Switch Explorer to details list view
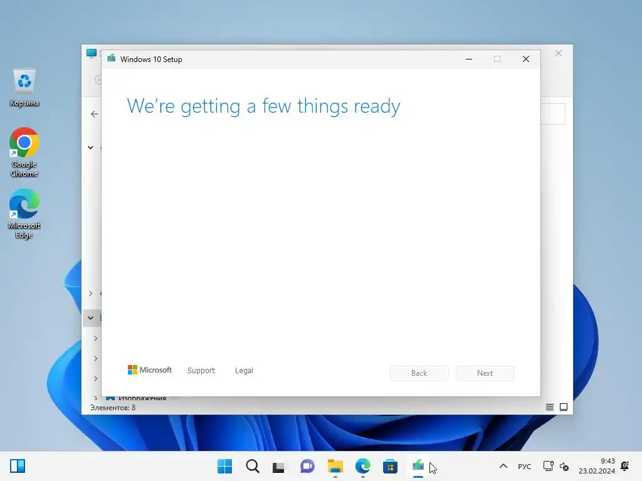 pyautogui.click(x=549, y=407)
